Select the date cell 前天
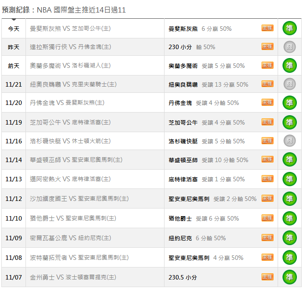This screenshot has width=304, height=288. click(x=13, y=66)
